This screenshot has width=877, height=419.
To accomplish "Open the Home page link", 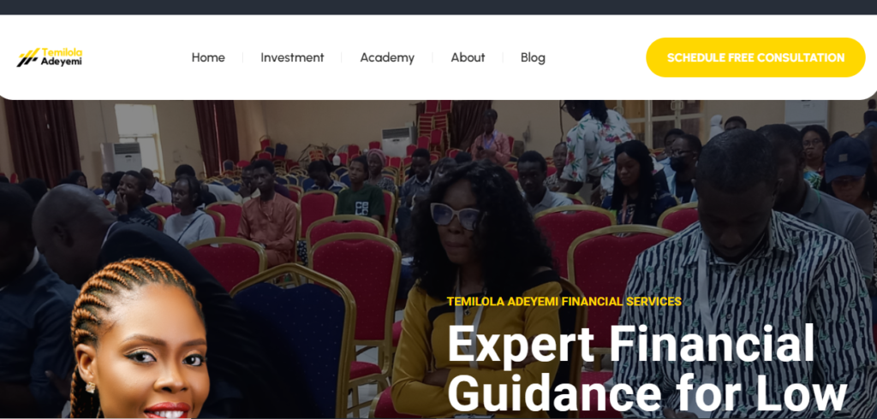I will 208,57.
